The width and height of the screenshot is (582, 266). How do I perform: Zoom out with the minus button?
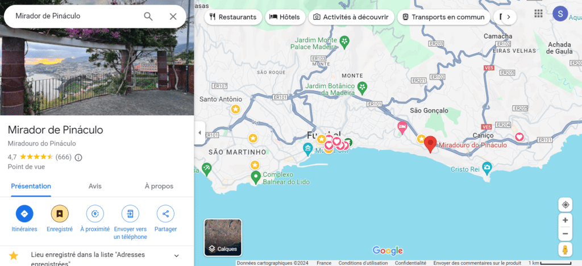click(566, 234)
